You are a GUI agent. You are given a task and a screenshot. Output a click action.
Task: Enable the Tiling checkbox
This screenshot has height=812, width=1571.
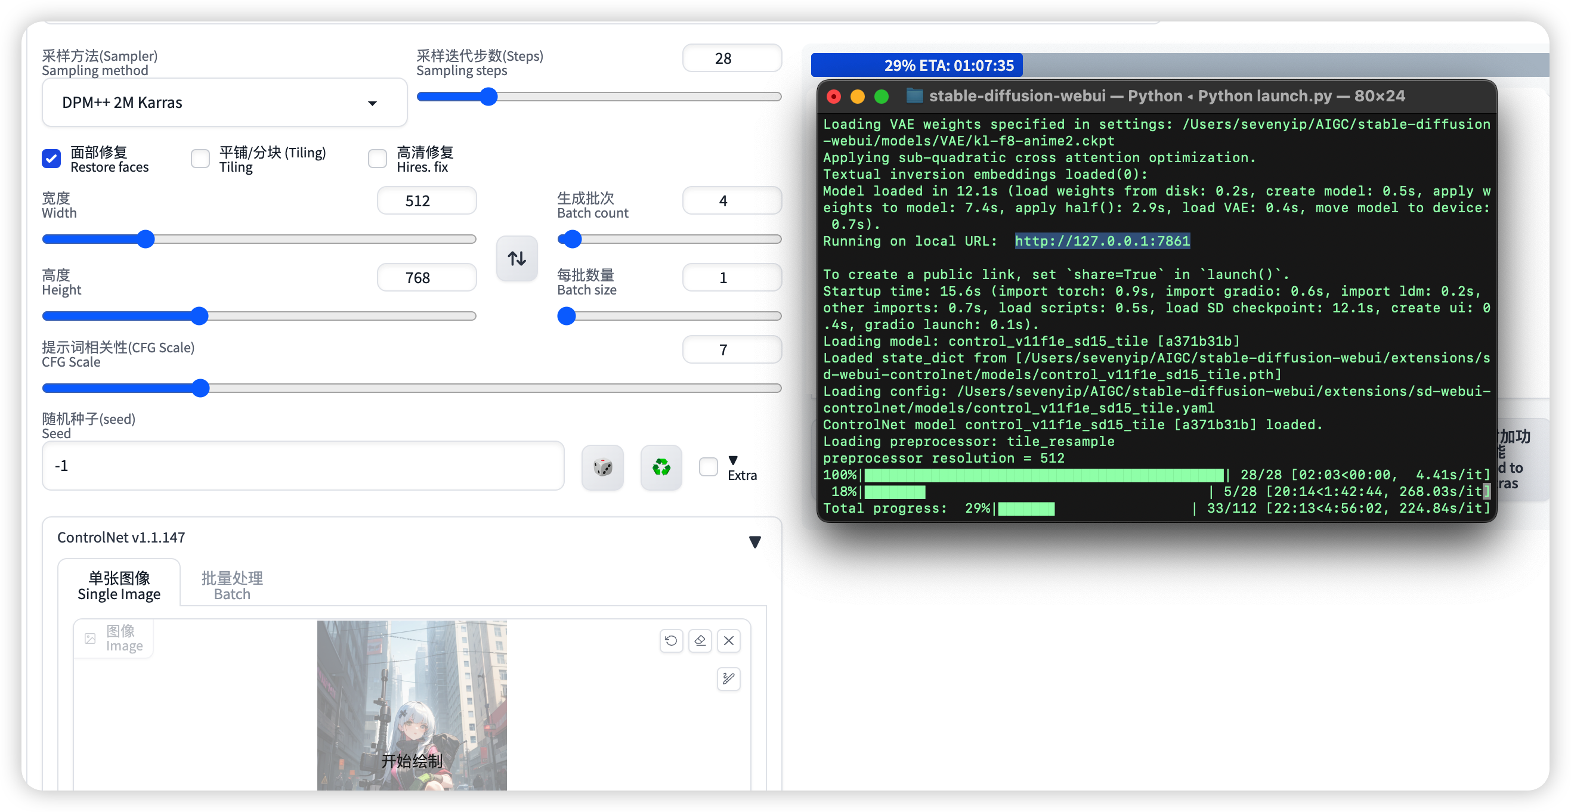point(200,159)
